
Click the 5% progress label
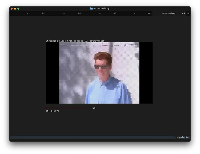[x=94, y=108]
